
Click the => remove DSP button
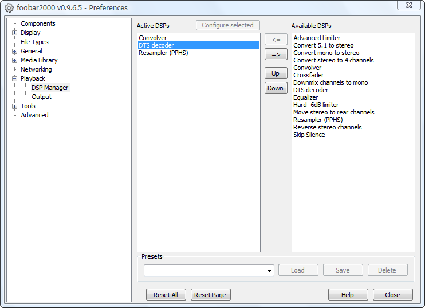pyautogui.click(x=276, y=54)
